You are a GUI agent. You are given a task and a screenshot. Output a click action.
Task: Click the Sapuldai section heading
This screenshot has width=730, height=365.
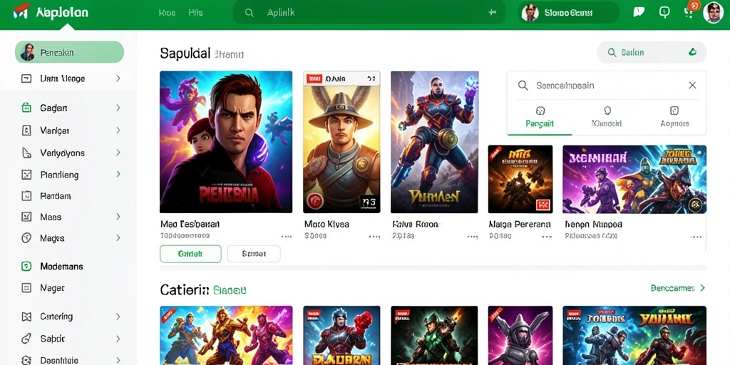(x=185, y=53)
